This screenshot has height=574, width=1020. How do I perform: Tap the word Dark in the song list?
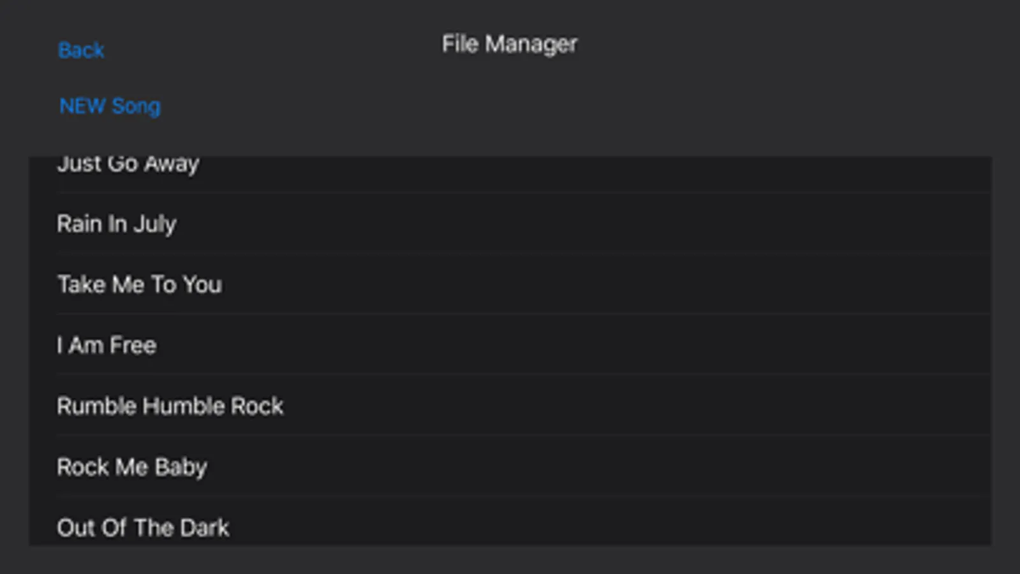204,527
